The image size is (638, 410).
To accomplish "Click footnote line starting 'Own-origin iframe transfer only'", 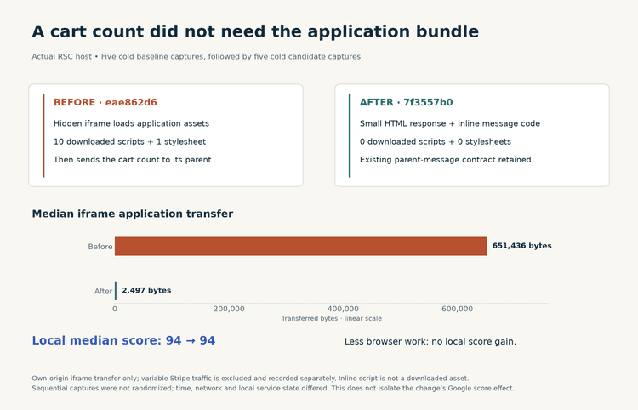I will [x=250, y=379].
